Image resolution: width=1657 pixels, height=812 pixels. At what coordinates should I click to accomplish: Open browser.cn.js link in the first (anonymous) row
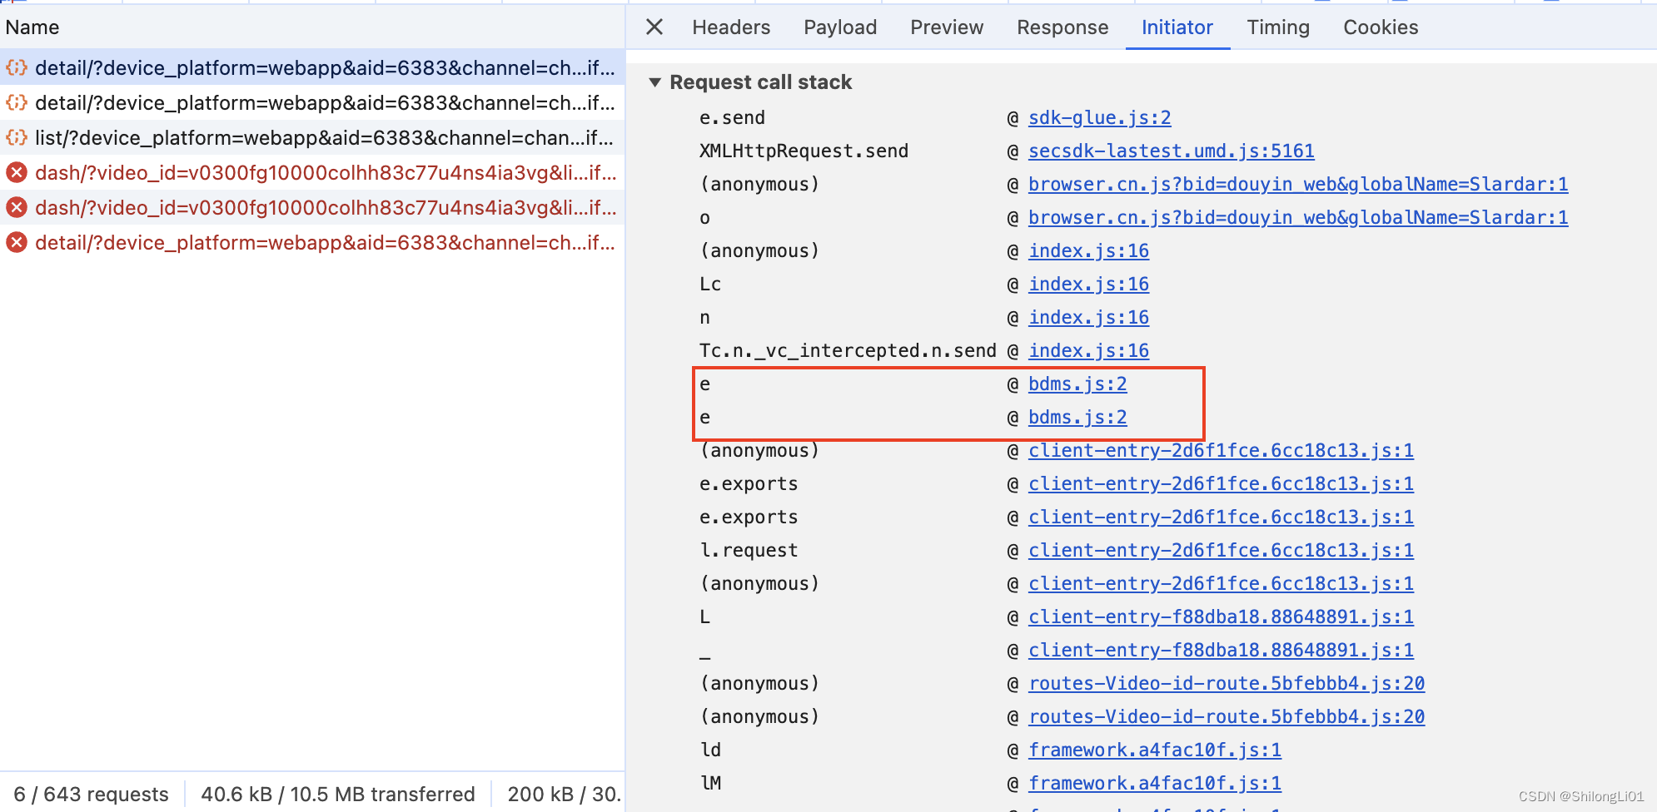pos(1298,185)
